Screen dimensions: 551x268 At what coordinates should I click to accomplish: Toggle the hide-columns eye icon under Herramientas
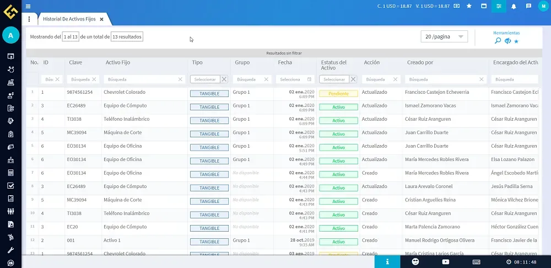[x=507, y=41]
